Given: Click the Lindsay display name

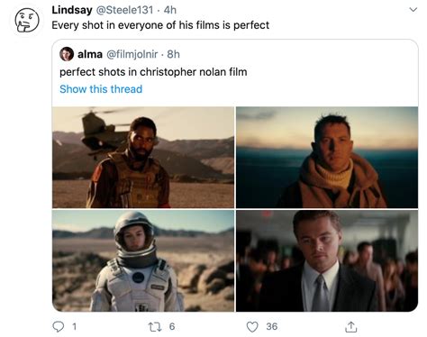Looking at the screenshot, I should pyautogui.click(x=72, y=10).
